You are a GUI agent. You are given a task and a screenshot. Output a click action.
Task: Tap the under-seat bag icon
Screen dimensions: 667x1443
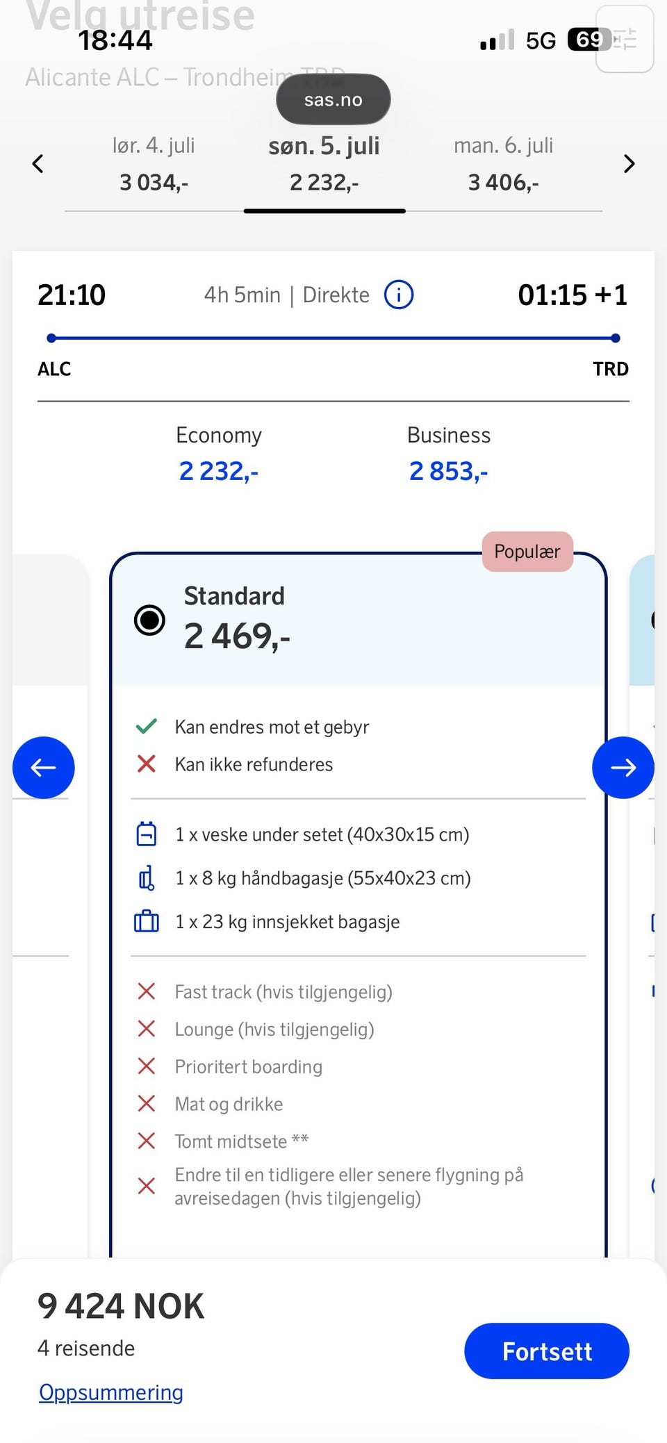point(146,834)
